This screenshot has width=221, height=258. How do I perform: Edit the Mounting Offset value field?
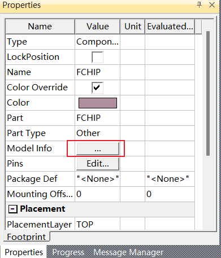pyautogui.click(x=97, y=194)
